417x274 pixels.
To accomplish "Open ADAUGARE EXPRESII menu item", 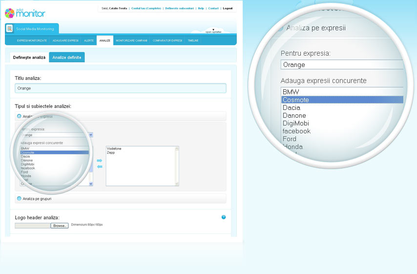I will 65,41.
